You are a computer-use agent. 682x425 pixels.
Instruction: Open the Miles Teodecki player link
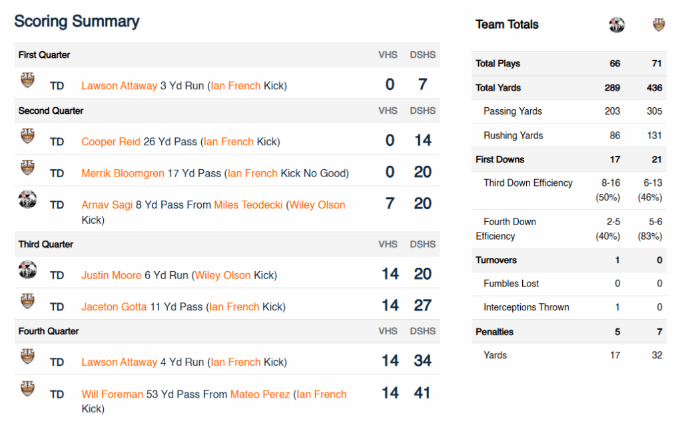pos(248,205)
